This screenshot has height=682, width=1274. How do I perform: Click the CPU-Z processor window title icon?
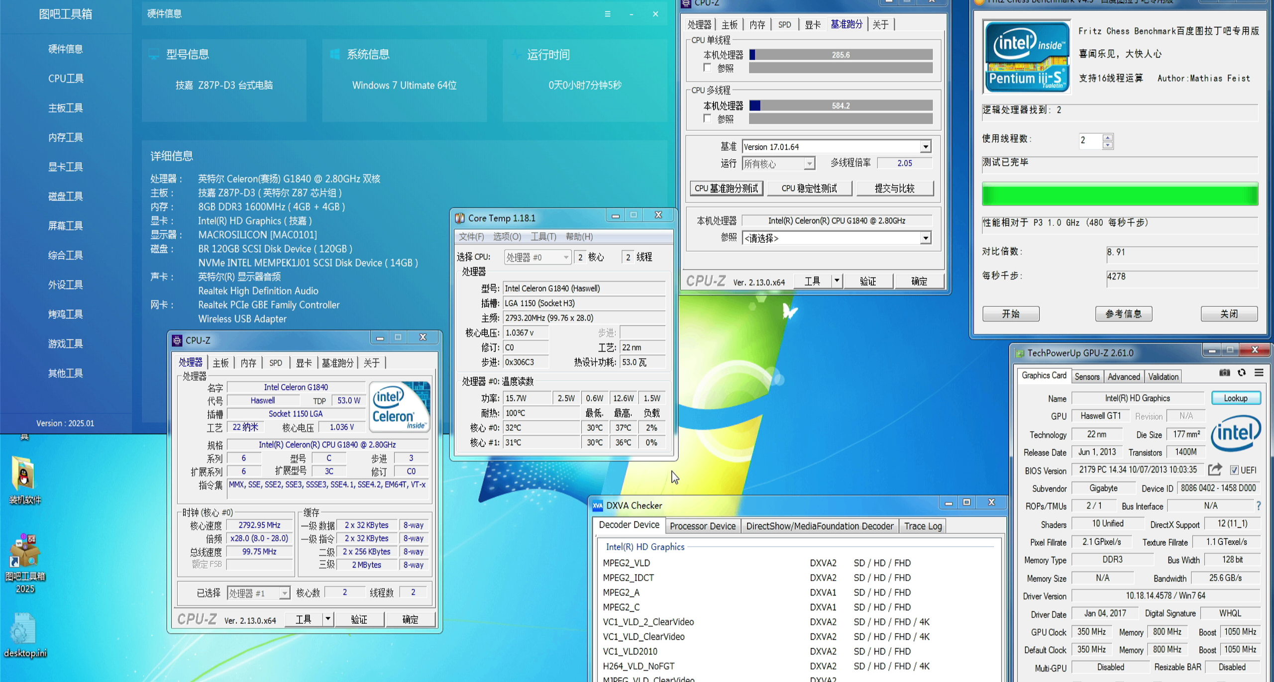(x=177, y=340)
